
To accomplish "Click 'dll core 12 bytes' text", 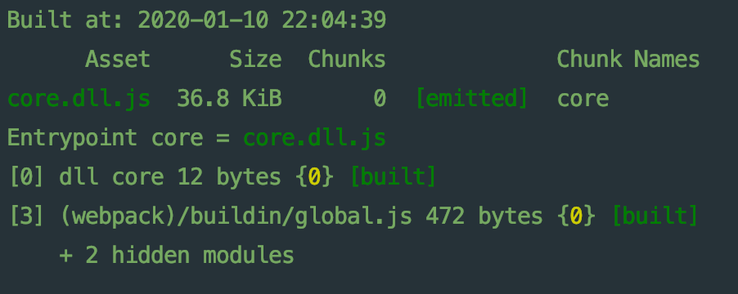I will pos(170,177).
